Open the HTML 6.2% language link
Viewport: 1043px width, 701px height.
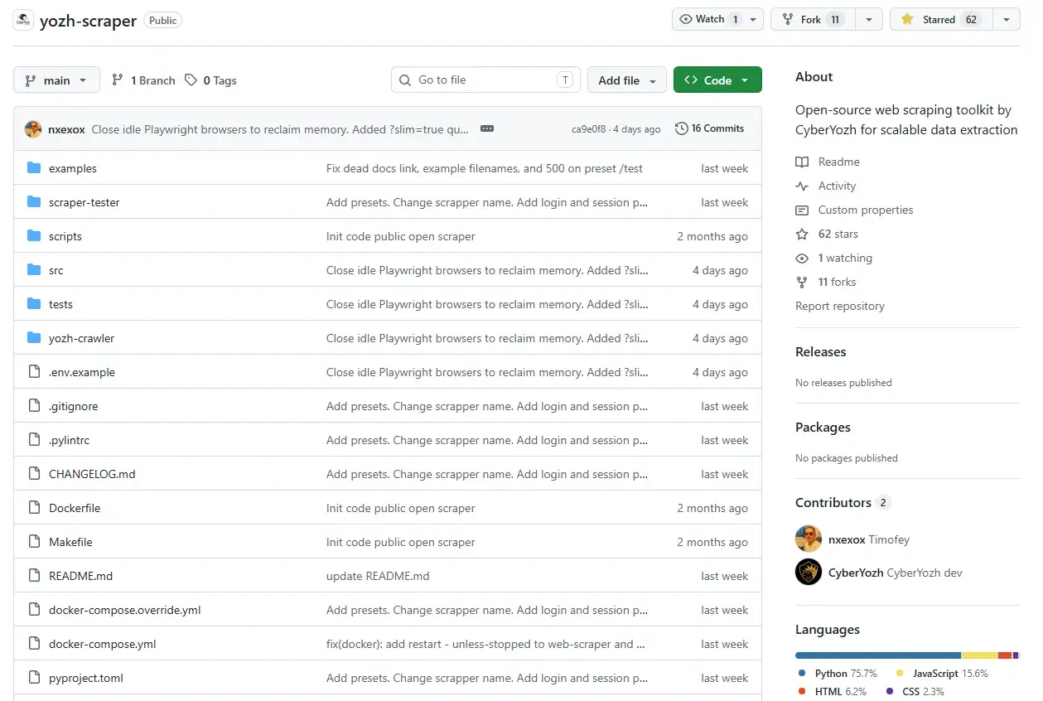point(832,691)
